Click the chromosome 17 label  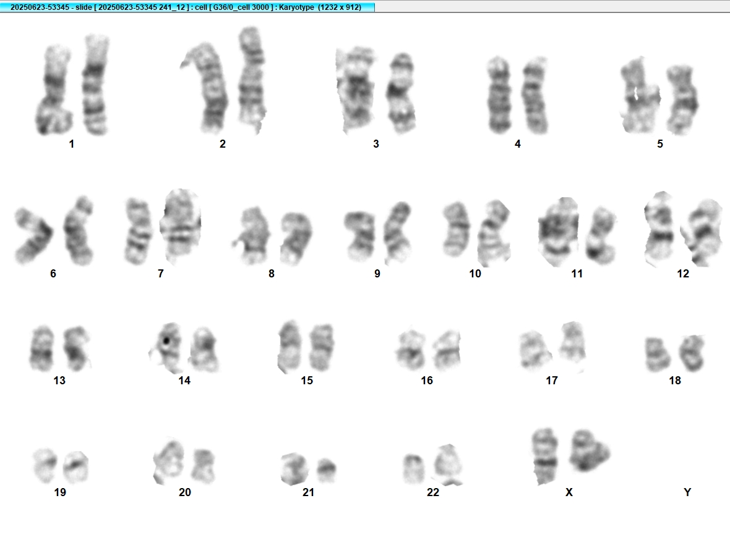click(552, 381)
